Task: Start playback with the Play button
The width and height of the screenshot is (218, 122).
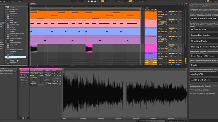Action: 89,1
